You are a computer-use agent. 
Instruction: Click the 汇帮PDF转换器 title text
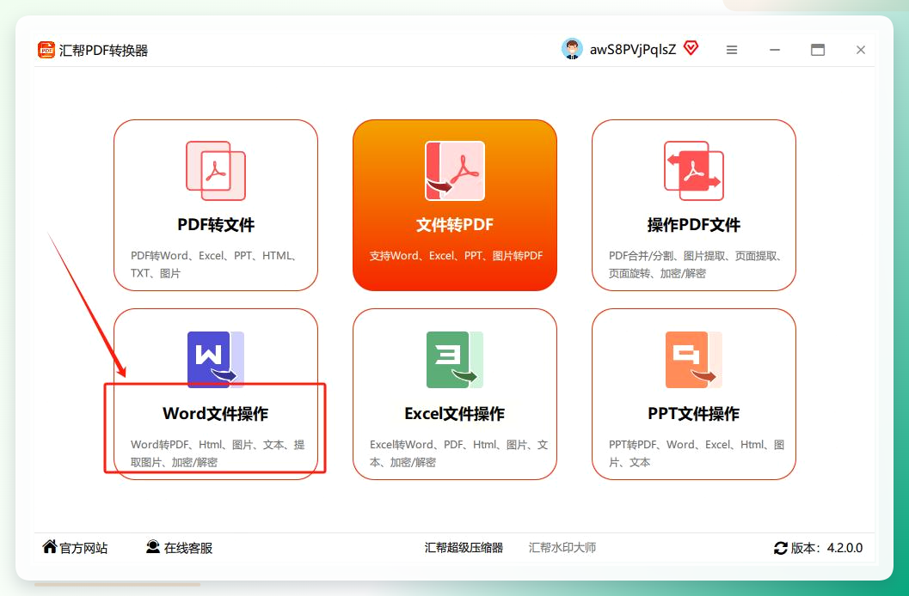coord(103,51)
